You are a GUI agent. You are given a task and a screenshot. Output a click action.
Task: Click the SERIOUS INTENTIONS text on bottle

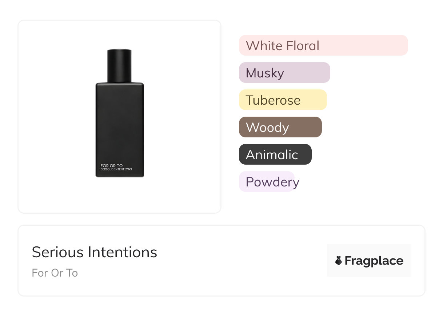pyautogui.click(x=116, y=169)
